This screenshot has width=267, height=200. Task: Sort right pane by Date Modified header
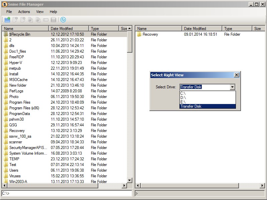coord(202,29)
